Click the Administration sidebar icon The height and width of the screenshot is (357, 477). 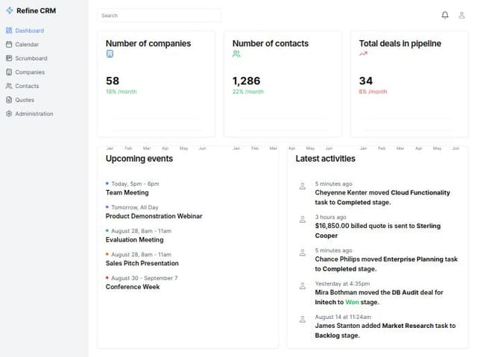tap(9, 114)
